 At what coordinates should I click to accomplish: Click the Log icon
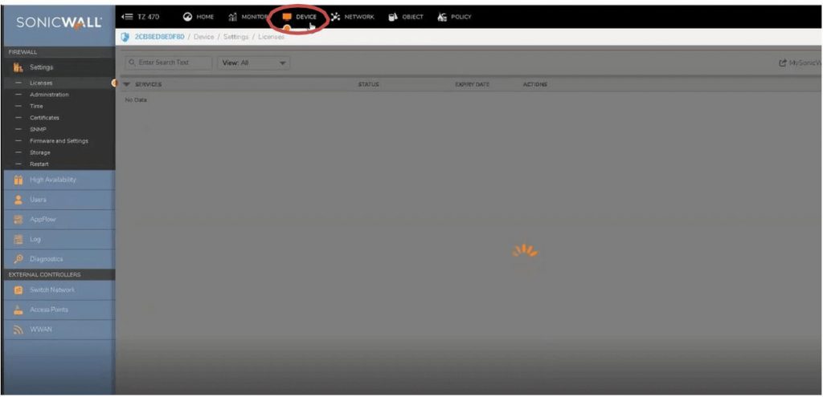pos(18,239)
